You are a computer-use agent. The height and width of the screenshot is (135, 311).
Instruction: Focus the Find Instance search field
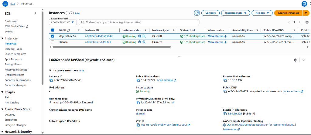coord(139,22)
